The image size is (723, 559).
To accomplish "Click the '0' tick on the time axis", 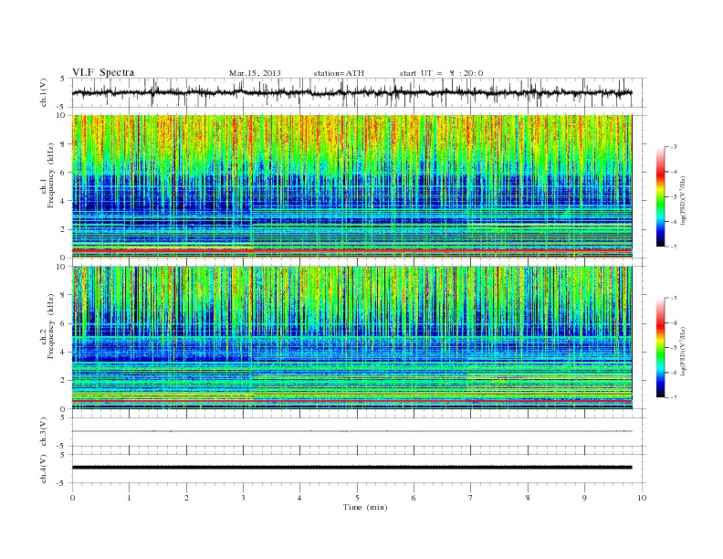I will [72, 498].
